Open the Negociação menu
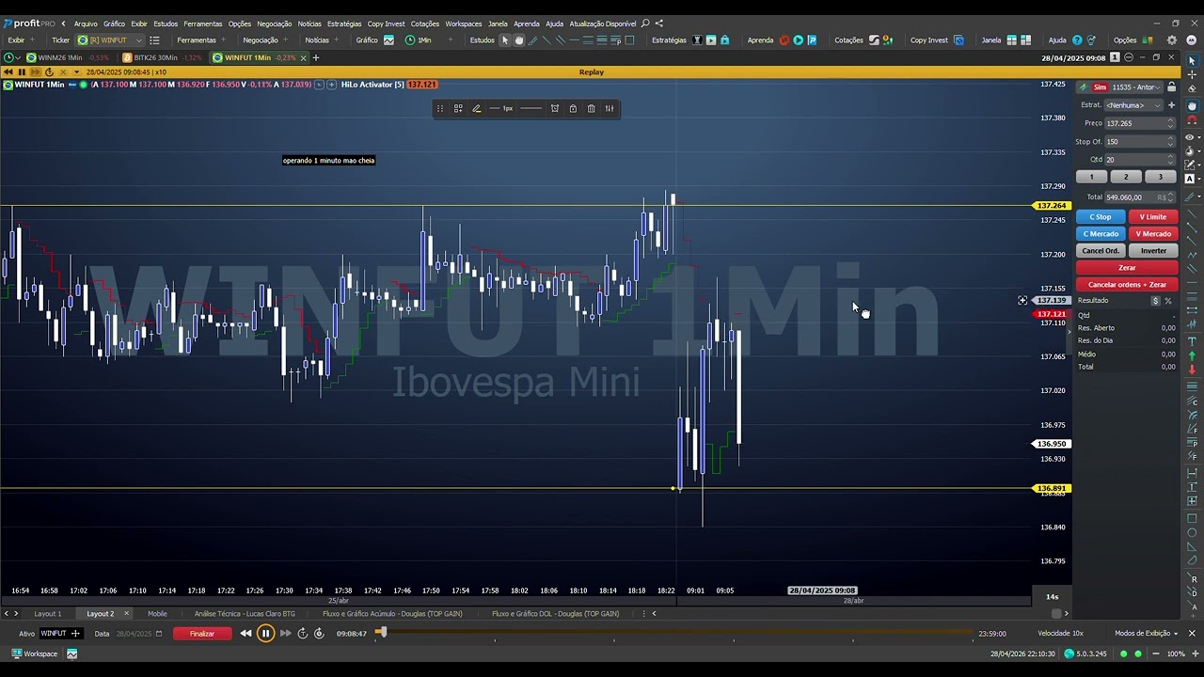 274,24
